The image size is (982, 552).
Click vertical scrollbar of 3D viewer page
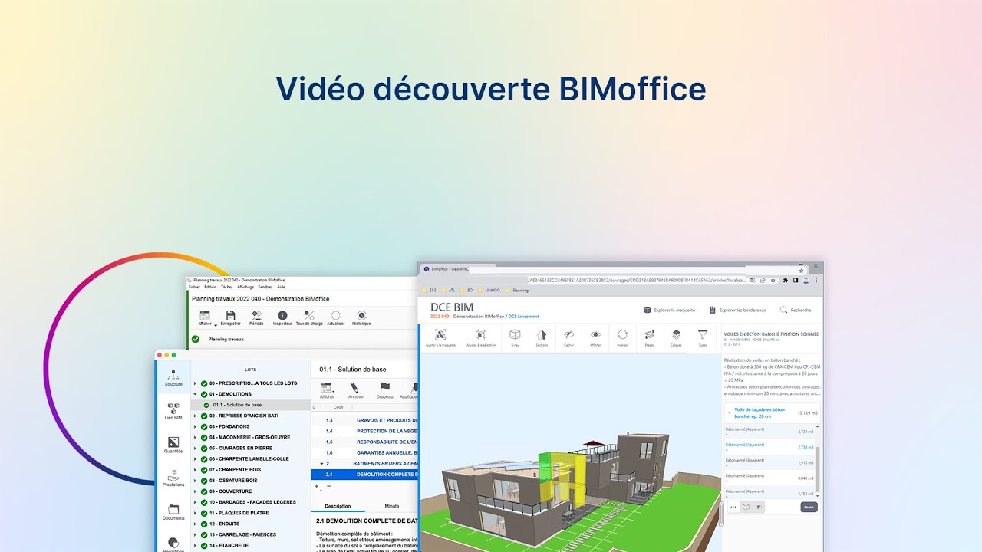(x=720, y=514)
